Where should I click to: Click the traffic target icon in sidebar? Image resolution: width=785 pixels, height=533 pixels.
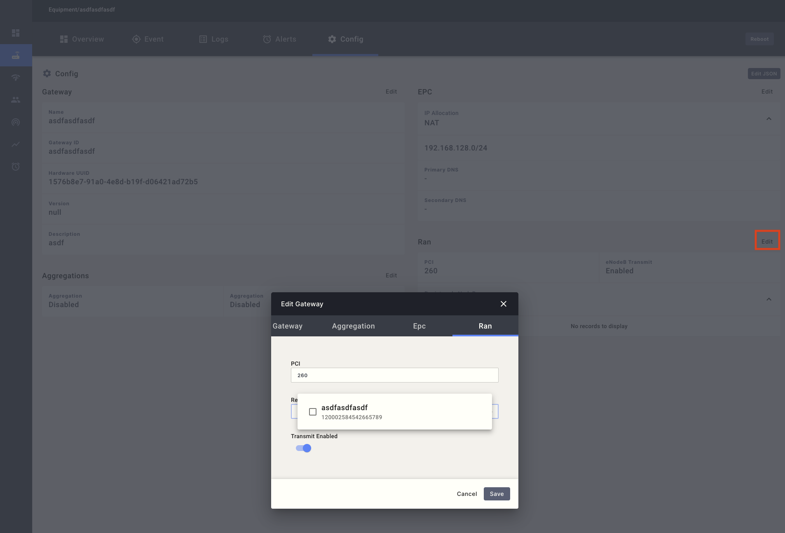coord(16,122)
